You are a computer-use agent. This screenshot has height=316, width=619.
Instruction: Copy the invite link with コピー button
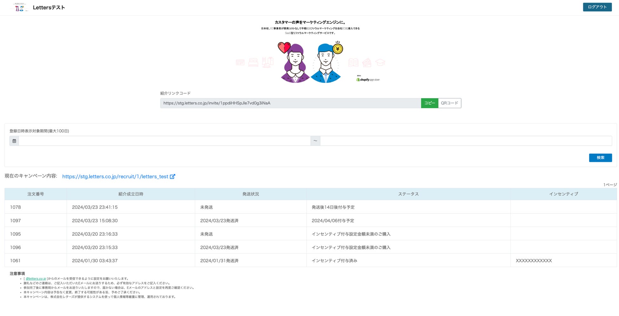click(x=429, y=103)
